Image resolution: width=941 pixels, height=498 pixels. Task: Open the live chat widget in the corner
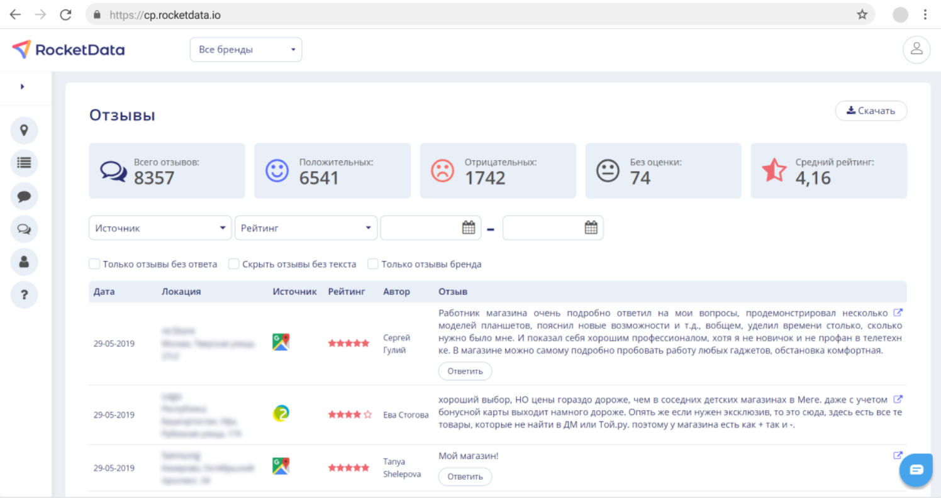915,470
